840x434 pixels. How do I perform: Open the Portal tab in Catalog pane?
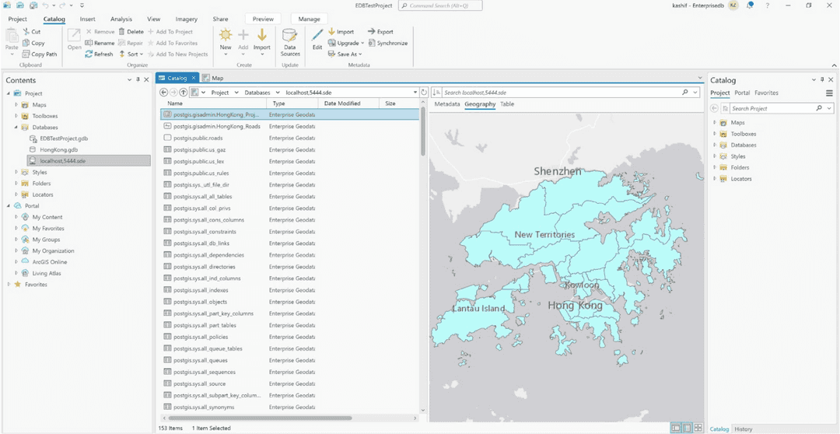pos(742,93)
